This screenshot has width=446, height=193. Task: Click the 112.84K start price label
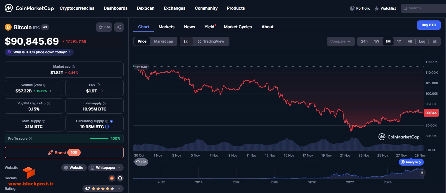pos(141,67)
